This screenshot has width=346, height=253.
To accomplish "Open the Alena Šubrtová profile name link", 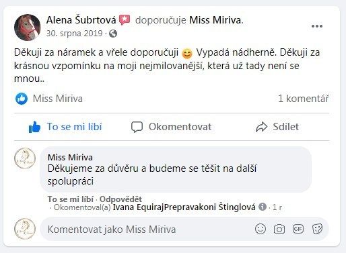I will coord(81,20).
